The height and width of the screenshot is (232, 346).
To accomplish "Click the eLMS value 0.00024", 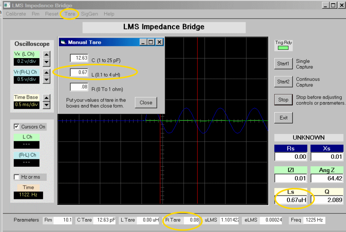I will pyautogui.click(x=271, y=220).
